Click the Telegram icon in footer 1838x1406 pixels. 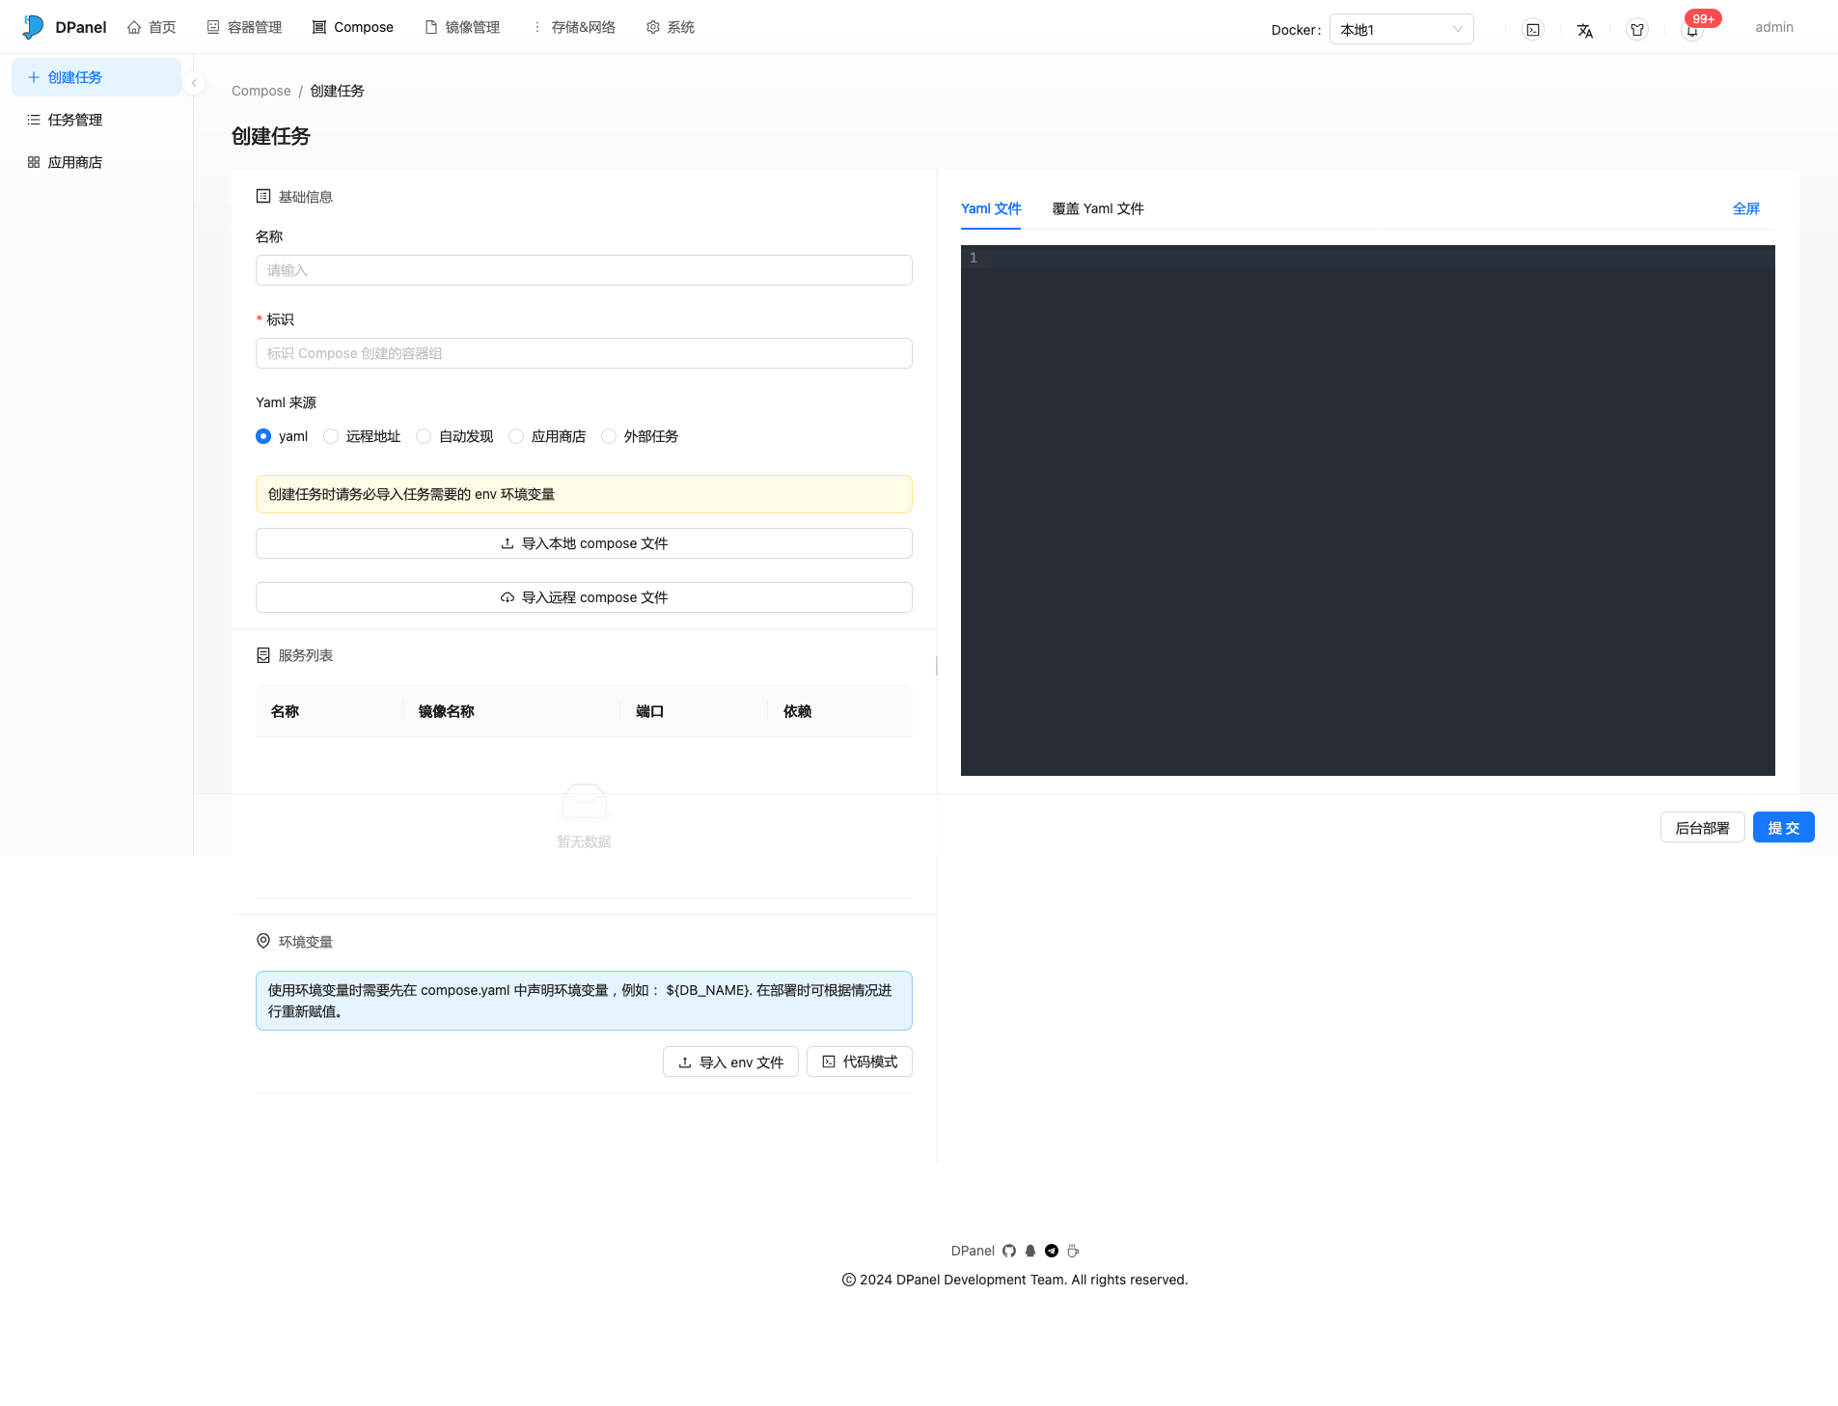(x=1052, y=1251)
